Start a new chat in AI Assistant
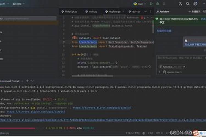This screenshot has height=137, width=206. click(x=194, y=12)
